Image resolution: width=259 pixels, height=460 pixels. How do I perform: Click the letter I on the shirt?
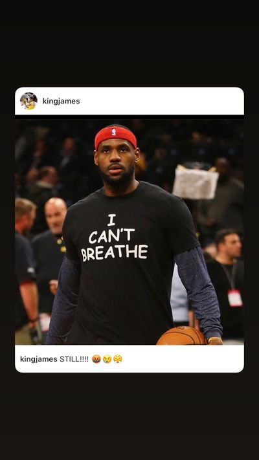click(111, 220)
